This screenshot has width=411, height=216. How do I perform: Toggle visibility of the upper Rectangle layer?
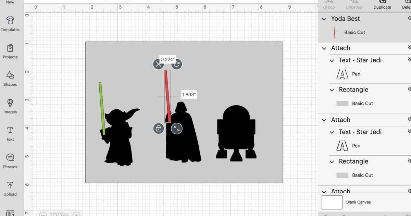coord(409,89)
